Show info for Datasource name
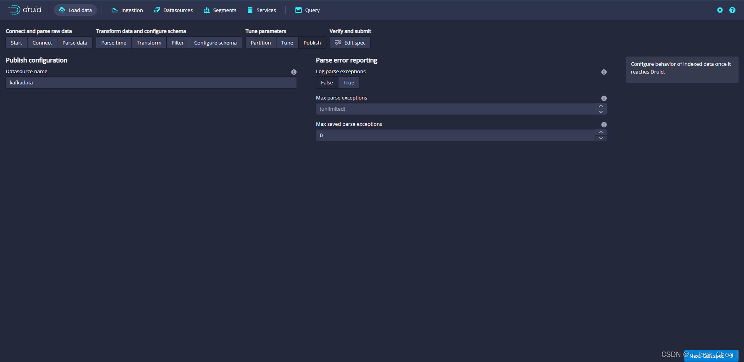 (294, 72)
